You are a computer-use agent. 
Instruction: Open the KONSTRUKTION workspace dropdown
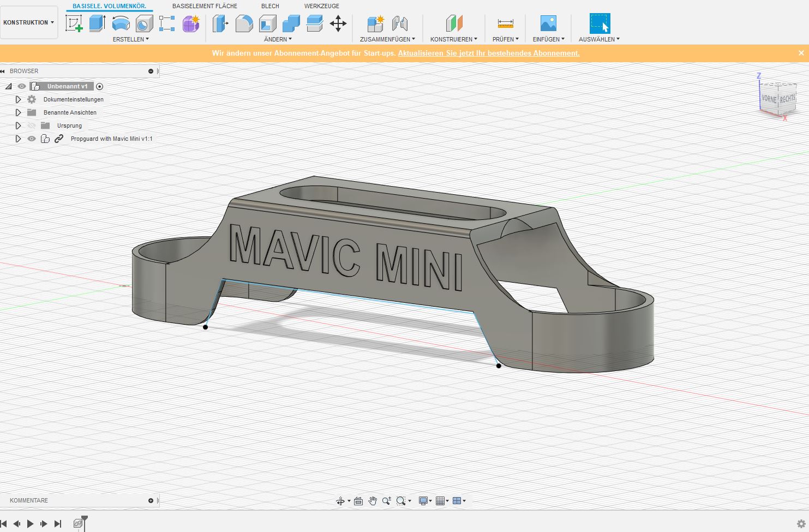click(29, 22)
